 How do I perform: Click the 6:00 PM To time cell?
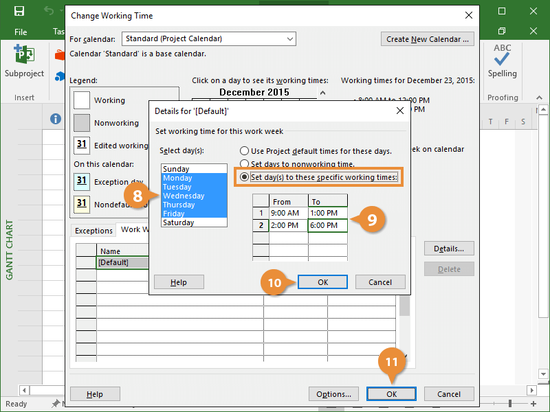(327, 225)
